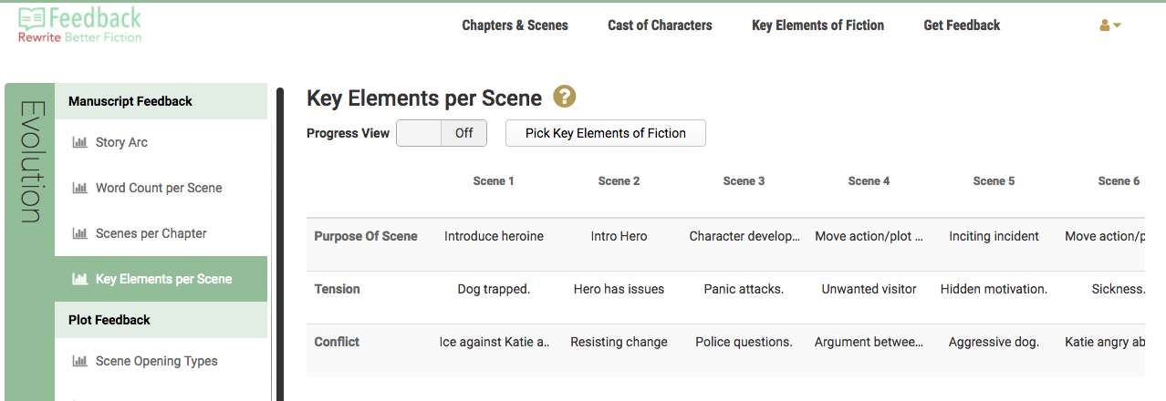Viewport: 1166px width, 401px height.
Task: Expand the Plot Feedback section header
Action: click(x=109, y=320)
